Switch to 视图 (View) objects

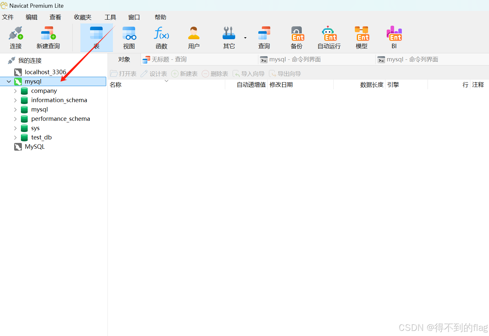coord(129,38)
